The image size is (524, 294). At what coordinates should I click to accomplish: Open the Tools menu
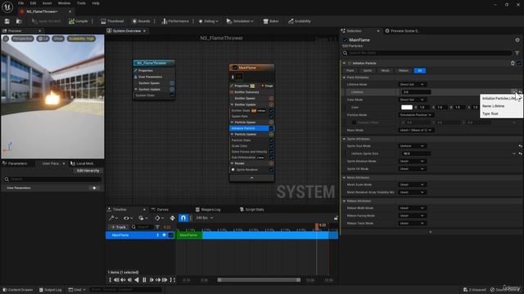pos(81,3)
